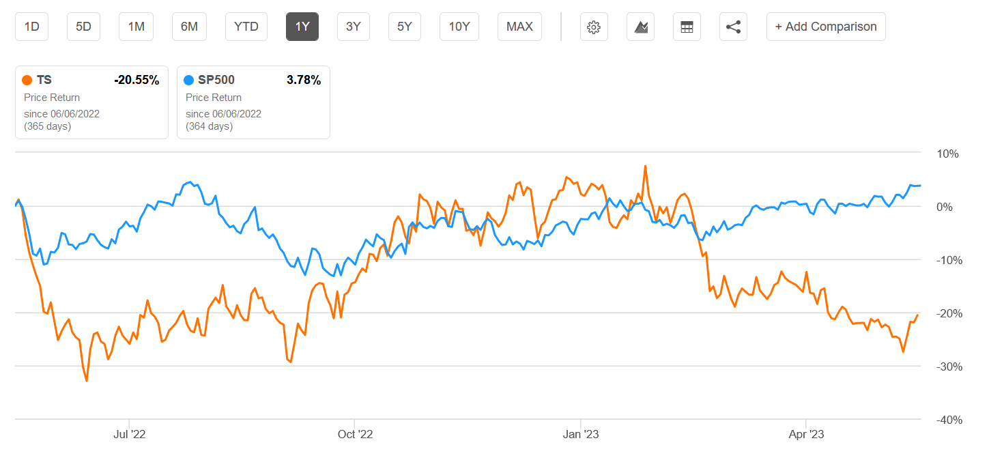Viewport: 1004px width, 460px height.
Task: Open chart settings via the gear icon
Action: pos(593,27)
